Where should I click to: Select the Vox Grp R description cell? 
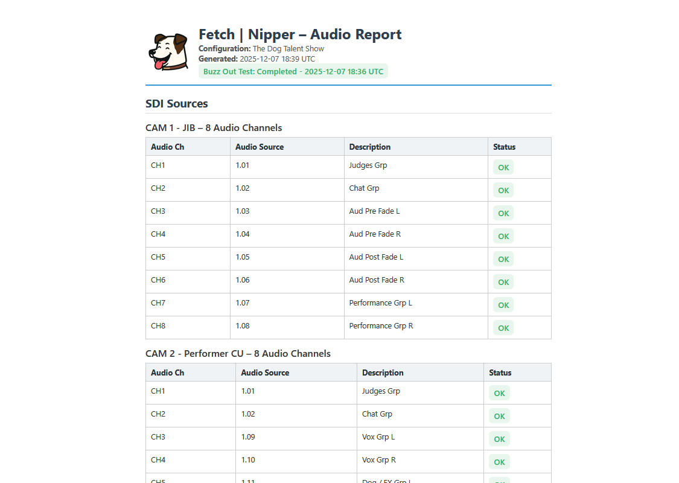tap(378, 460)
